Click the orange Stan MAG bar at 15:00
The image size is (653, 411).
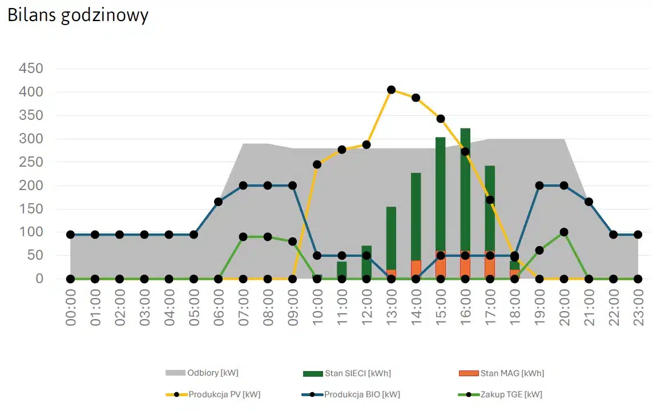click(441, 268)
